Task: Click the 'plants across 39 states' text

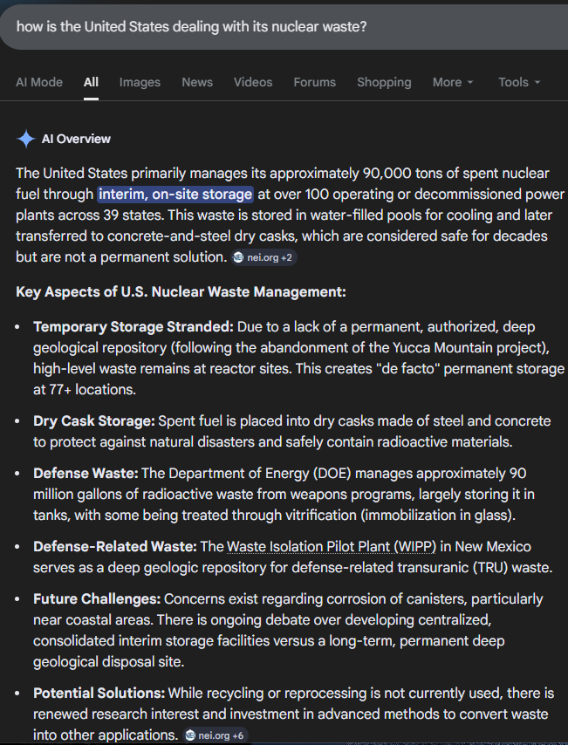Action: [89, 215]
